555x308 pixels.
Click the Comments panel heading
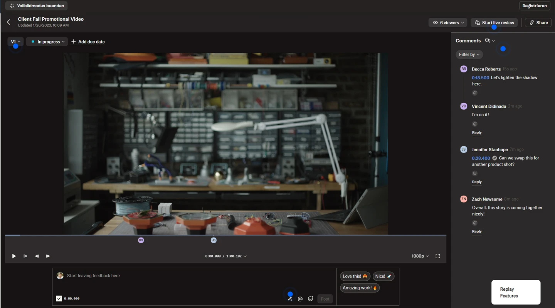(468, 40)
